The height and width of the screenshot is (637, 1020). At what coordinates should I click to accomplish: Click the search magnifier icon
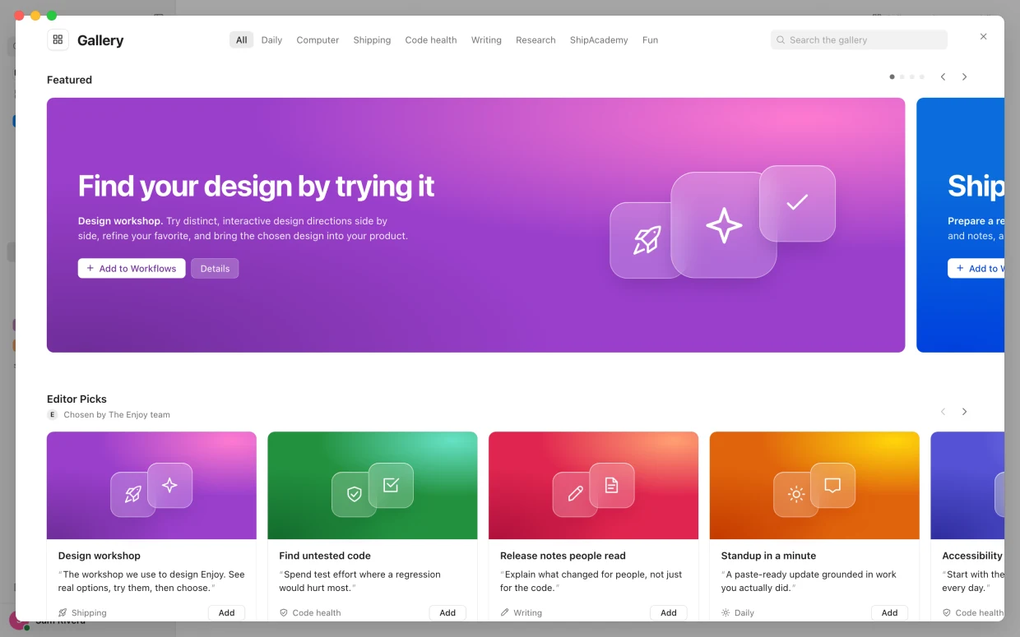[781, 39]
